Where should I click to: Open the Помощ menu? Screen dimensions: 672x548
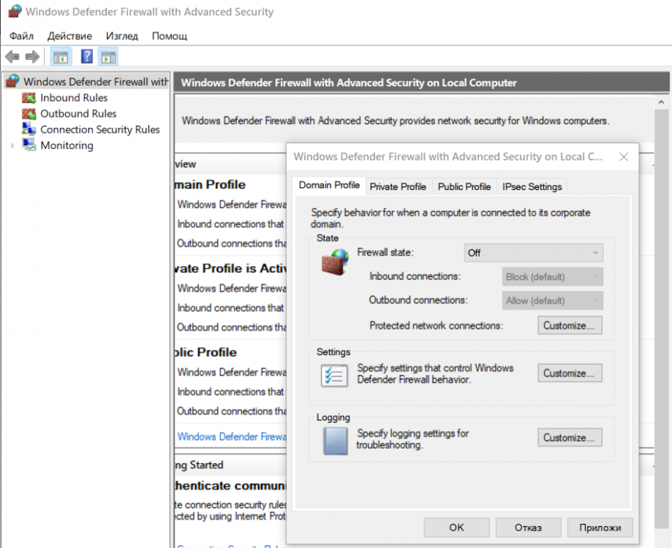[170, 36]
